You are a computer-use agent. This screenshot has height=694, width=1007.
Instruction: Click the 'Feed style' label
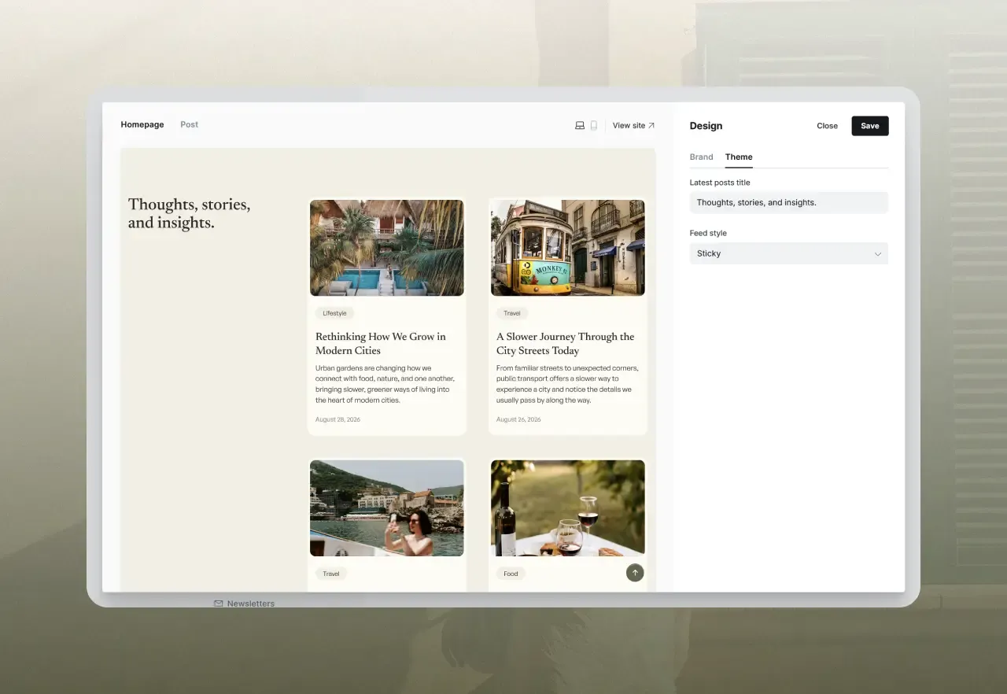(708, 233)
